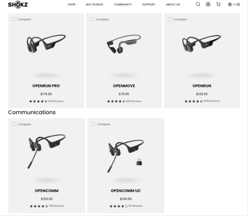
Task: Open the search magnifier icon
Action: pos(198,4)
